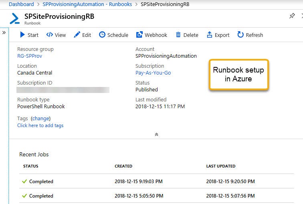
Task: Delete the runbook with the trash icon
Action: click(x=178, y=35)
